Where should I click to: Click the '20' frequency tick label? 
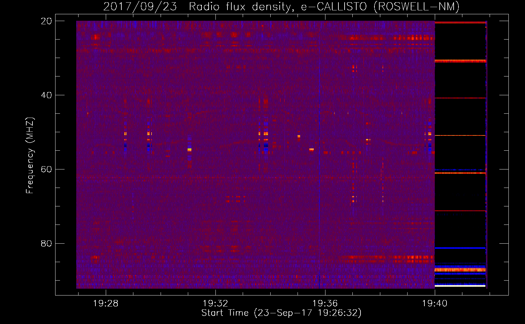coord(46,21)
